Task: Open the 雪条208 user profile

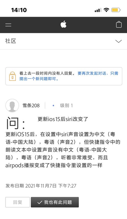Action: [31, 106]
